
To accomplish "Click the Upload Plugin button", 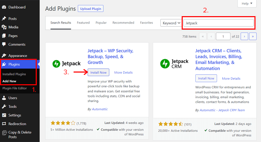I will (91, 9).
